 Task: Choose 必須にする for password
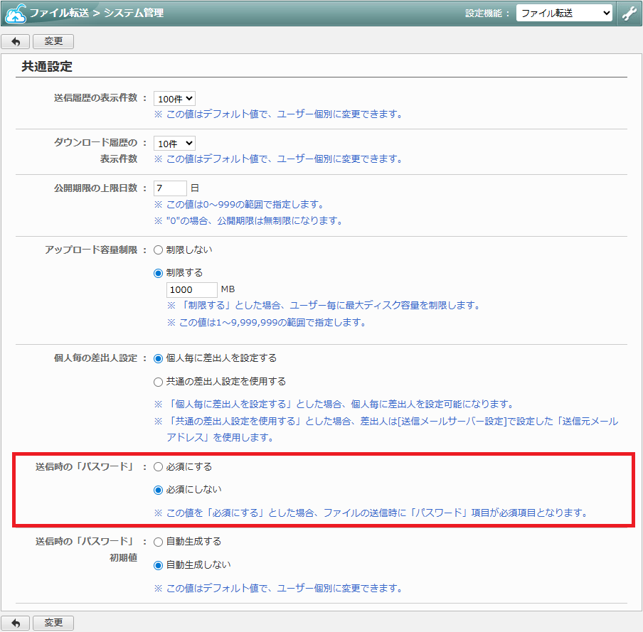[x=159, y=467]
